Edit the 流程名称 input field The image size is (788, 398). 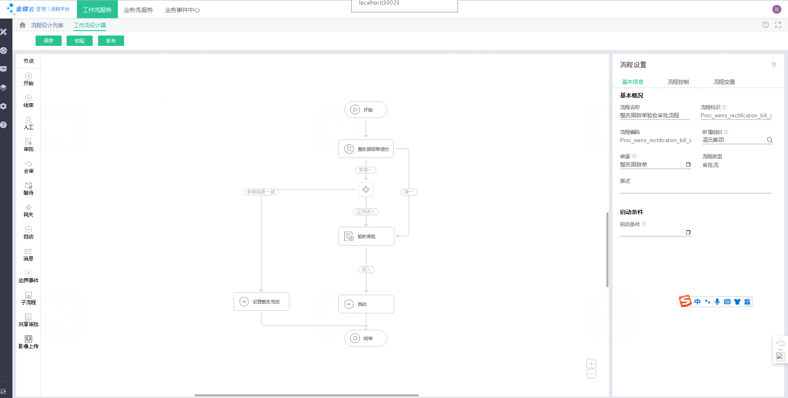654,116
